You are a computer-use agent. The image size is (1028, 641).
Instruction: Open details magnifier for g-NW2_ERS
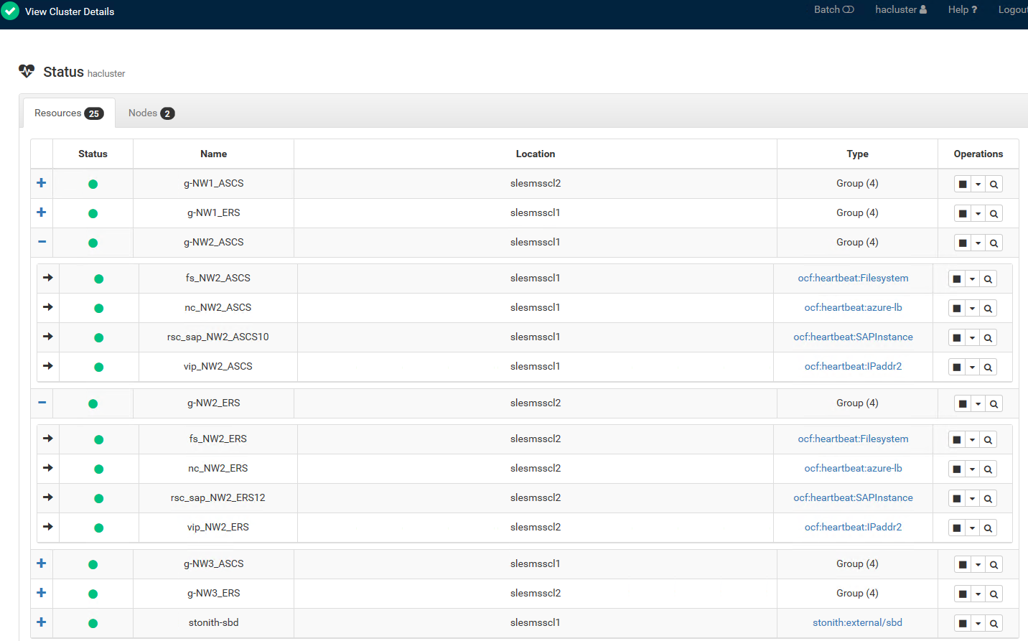(x=994, y=404)
